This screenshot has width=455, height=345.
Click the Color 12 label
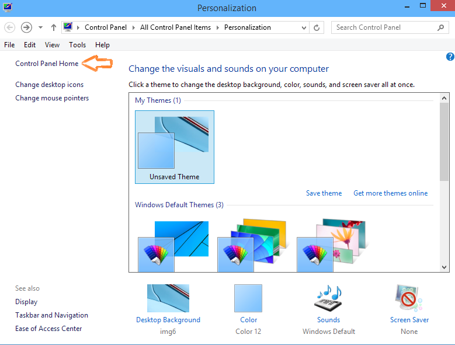click(x=248, y=332)
